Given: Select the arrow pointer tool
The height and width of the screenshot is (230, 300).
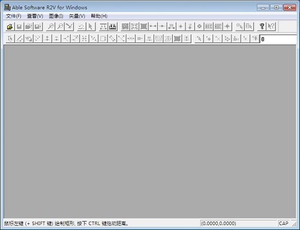Looking at the screenshot, I should [x=91, y=26].
